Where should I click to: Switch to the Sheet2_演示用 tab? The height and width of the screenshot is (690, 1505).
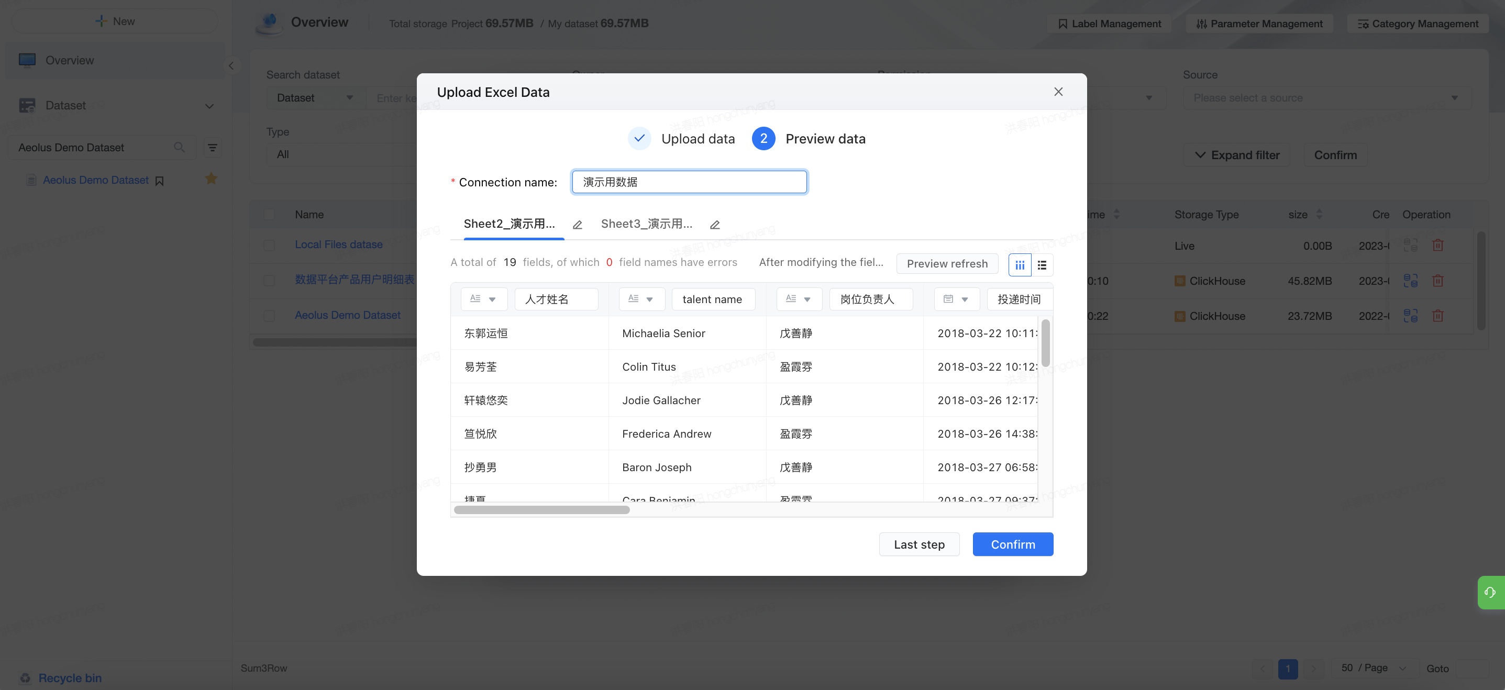tap(509, 224)
